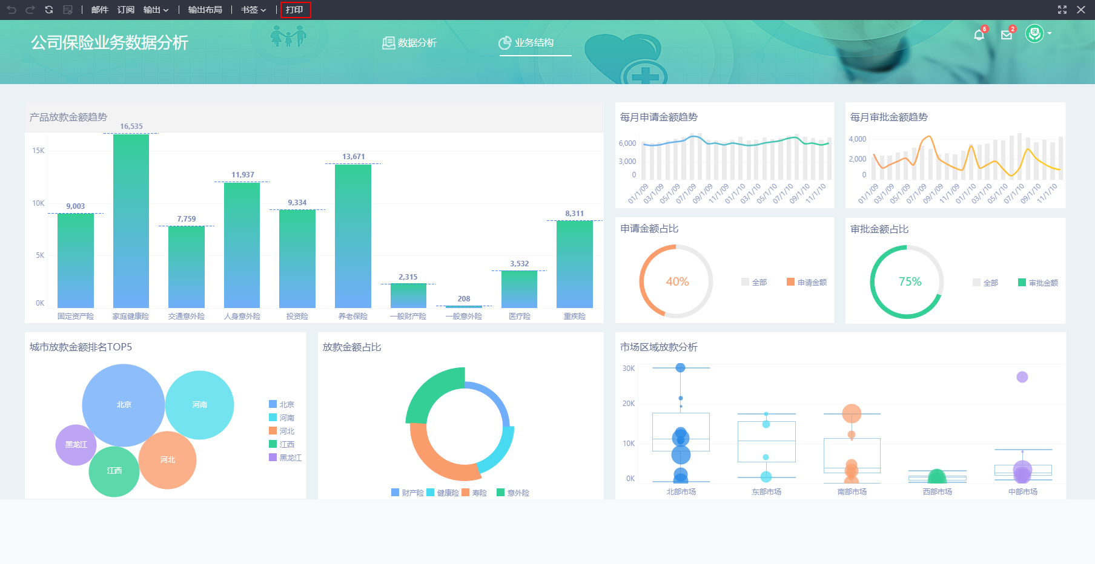This screenshot has width=1095, height=564.
Task: Switch to the 数据分析 tab
Action: (x=409, y=42)
